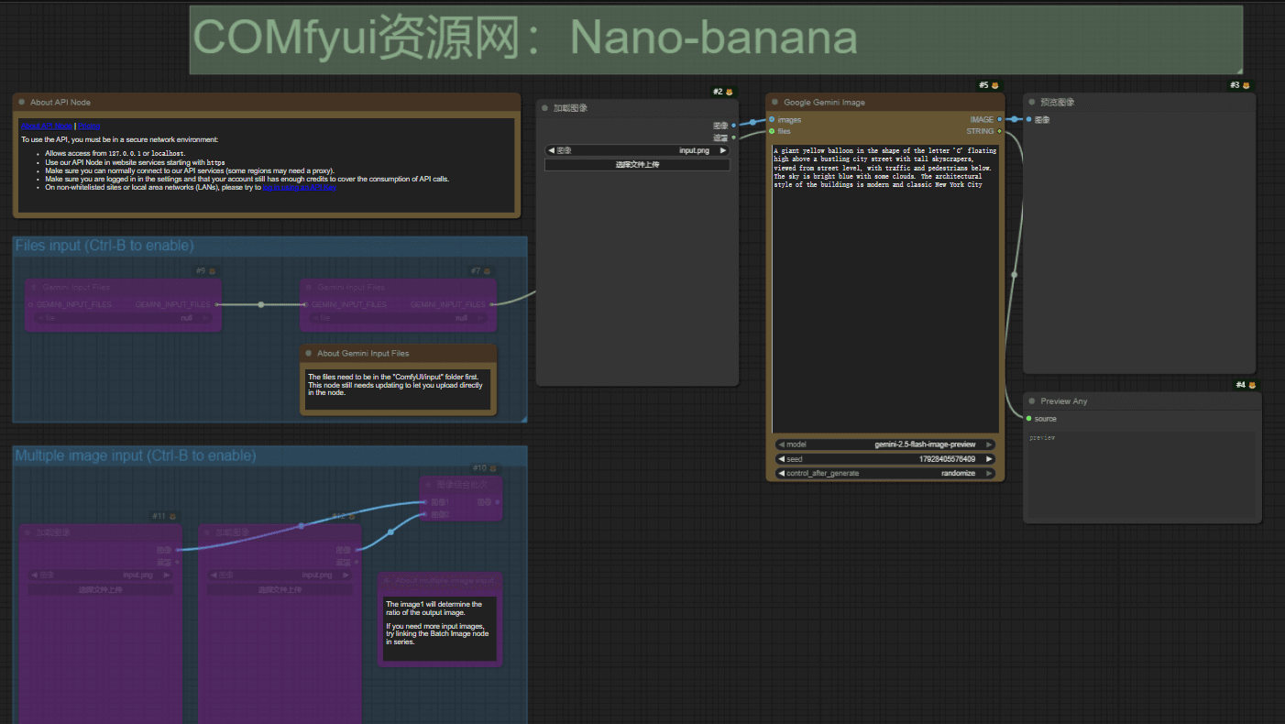This screenshot has height=724, width=1285.
Task: Click the 'COMfyui资源网: Nano-banana' title text
Action: tap(526, 37)
